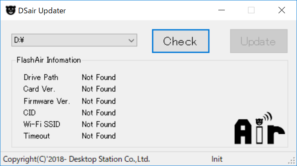This screenshot has height=166, width=297.
Task: Click the CID Not Found value
Action: click(99, 113)
